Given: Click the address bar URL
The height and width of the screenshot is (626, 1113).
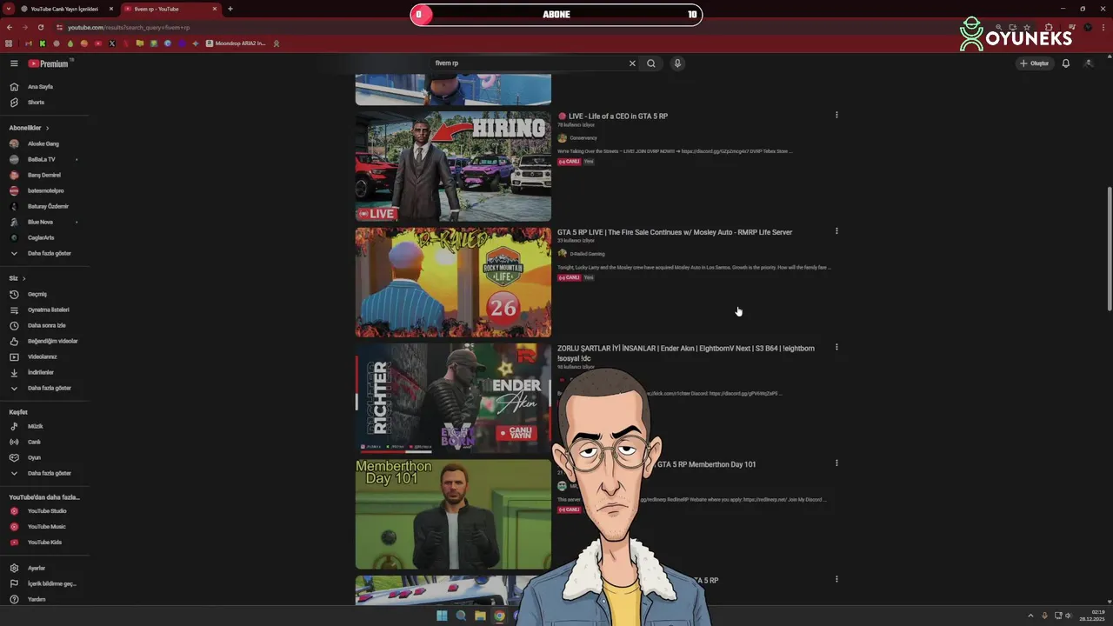Looking at the screenshot, I should 129,27.
